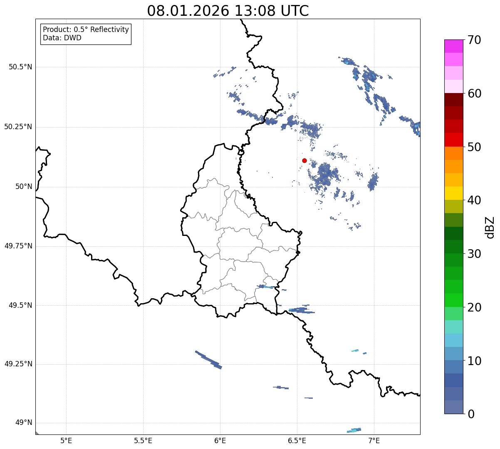This screenshot has width=500, height=449.
Task: Click the 6.5°E longitude label
Action: coord(297,441)
